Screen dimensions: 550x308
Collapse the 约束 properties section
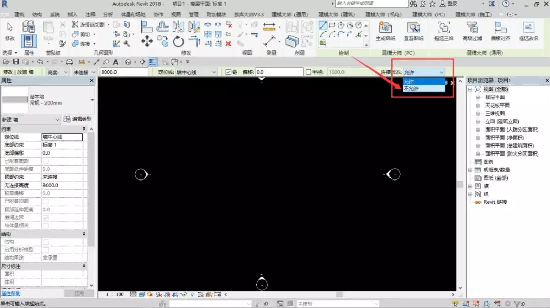coord(84,129)
